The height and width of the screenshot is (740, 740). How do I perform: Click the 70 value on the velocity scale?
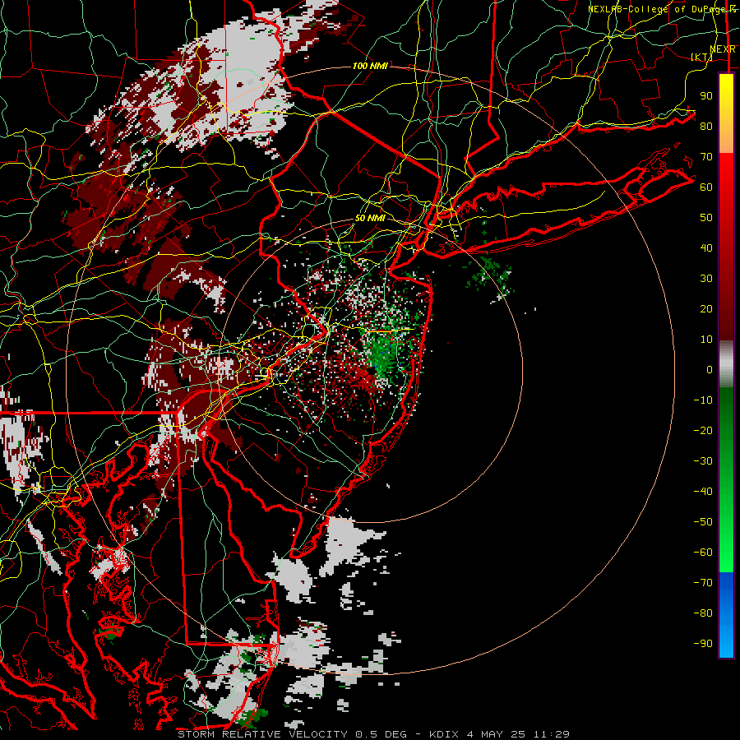coord(706,157)
